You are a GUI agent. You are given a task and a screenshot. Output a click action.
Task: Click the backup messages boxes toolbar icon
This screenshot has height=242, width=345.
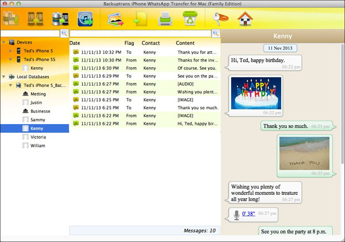click(10, 18)
